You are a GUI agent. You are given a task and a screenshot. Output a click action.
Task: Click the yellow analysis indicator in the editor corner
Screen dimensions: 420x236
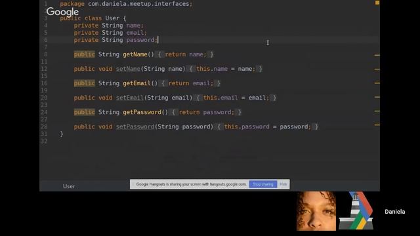[x=377, y=3]
